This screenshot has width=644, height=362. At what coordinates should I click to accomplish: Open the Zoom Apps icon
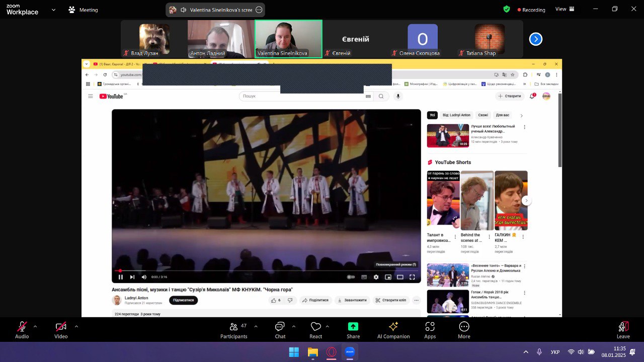coord(430,330)
